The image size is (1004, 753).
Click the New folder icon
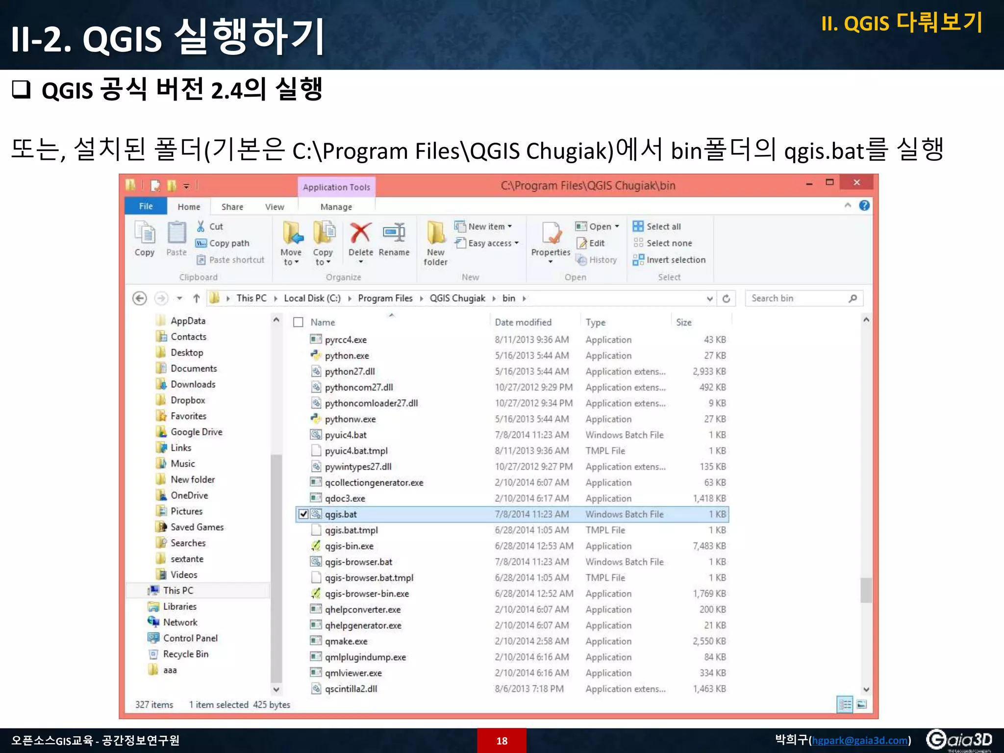435,232
